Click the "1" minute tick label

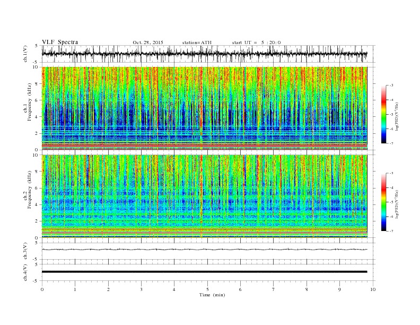[75, 289]
